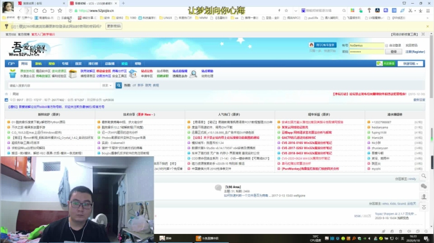Click the Topaz Sharpen AI latest post link

click(x=396, y=214)
